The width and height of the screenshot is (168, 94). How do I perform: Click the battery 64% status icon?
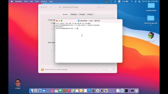tap(125, 1)
